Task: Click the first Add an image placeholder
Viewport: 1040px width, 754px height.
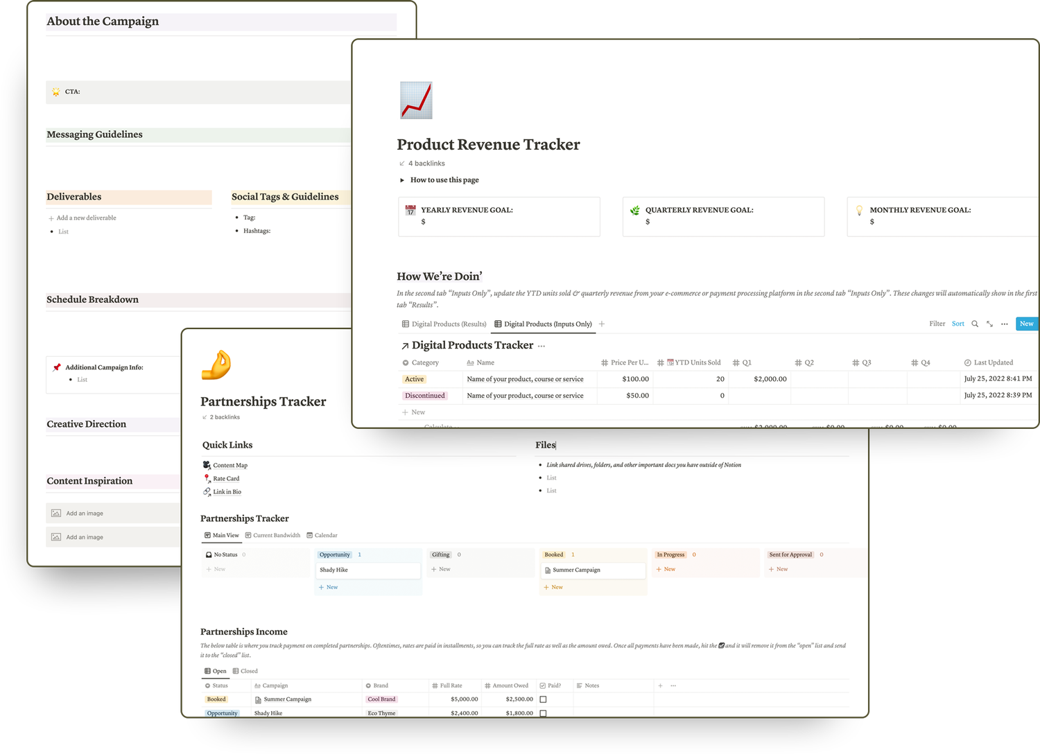Action: click(x=85, y=514)
